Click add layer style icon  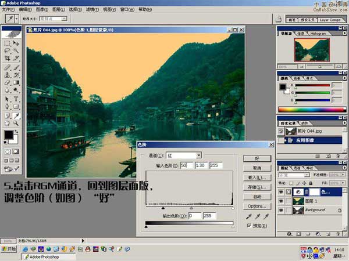[x=289, y=234]
